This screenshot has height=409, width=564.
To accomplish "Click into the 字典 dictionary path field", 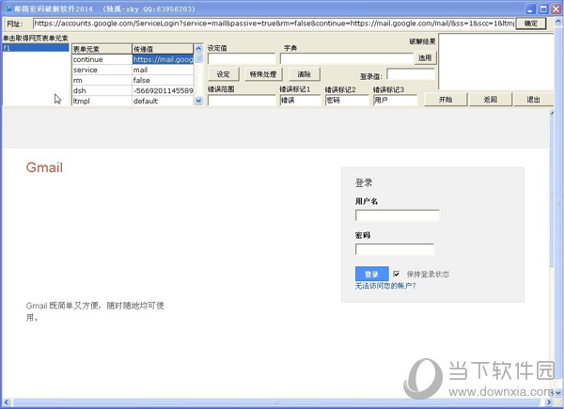I will pyautogui.click(x=347, y=58).
